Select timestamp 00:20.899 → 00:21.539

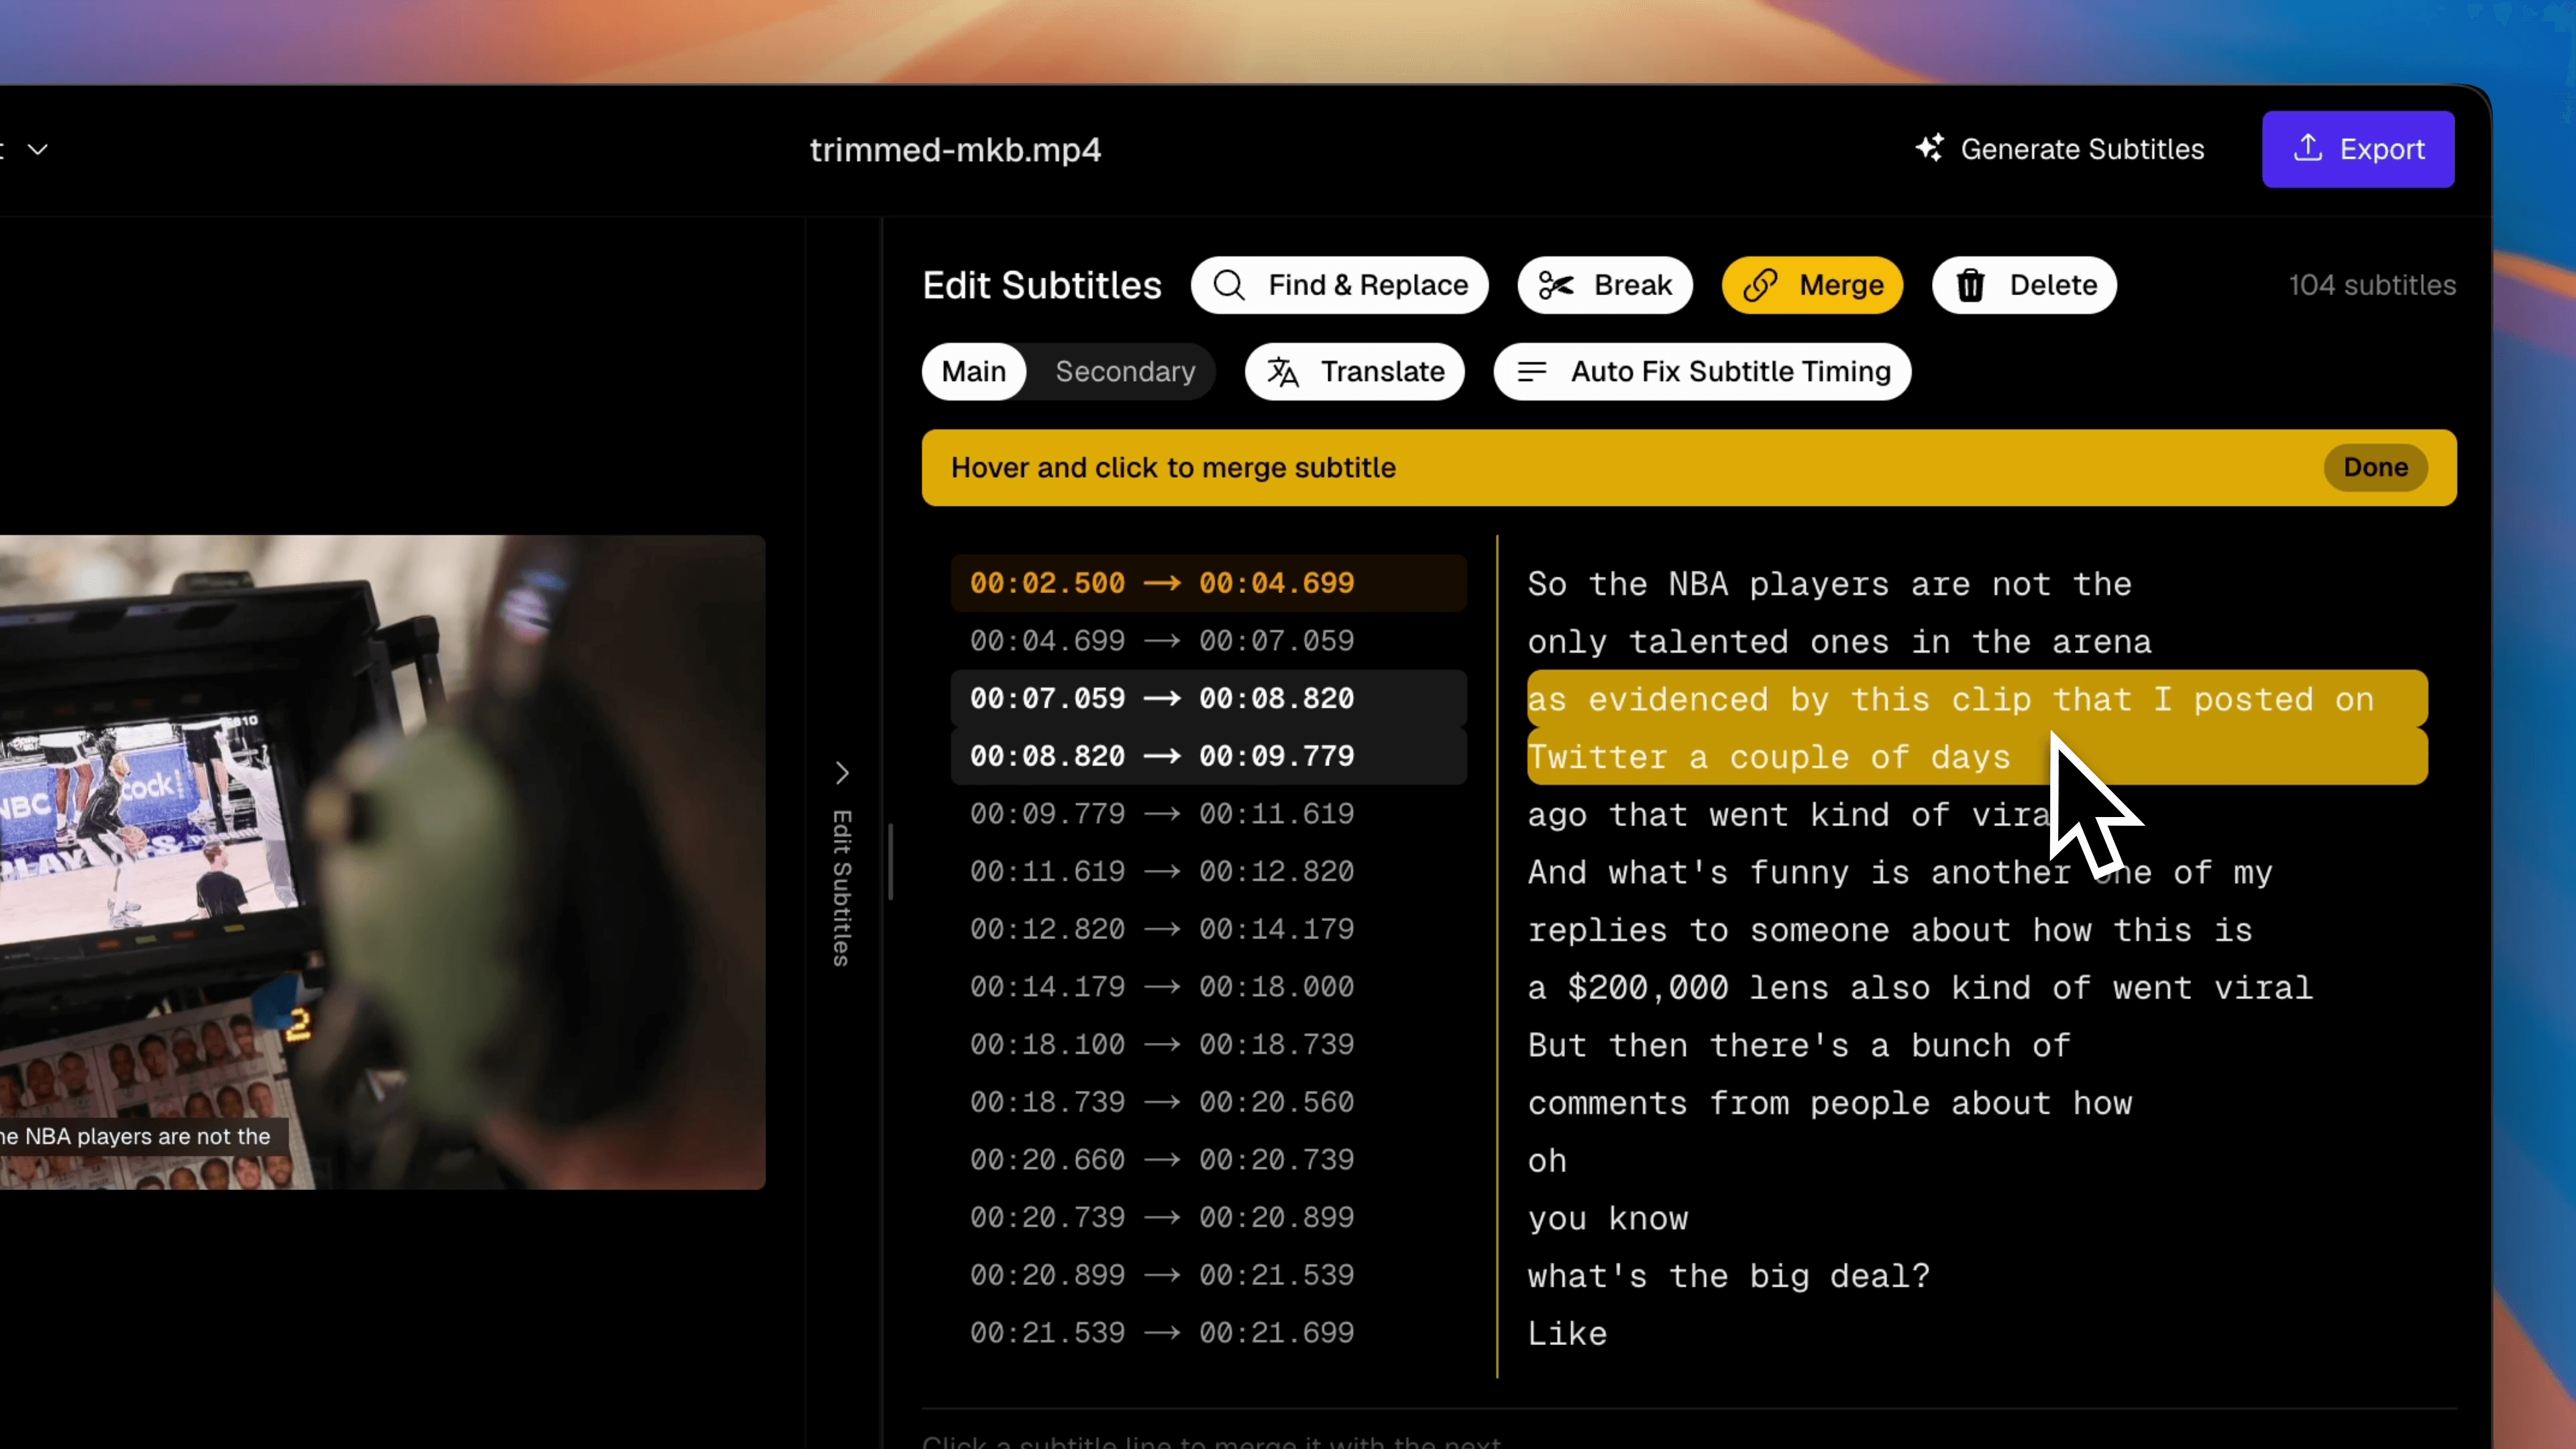pos(1208,1275)
